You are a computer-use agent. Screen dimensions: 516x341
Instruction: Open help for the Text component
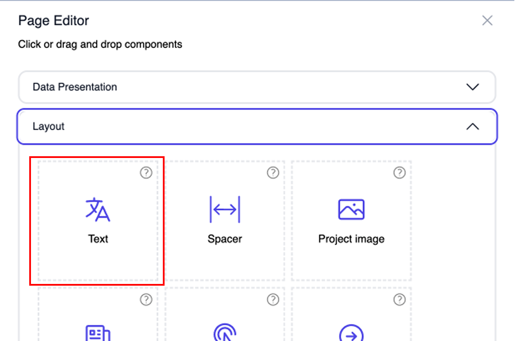tap(146, 173)
